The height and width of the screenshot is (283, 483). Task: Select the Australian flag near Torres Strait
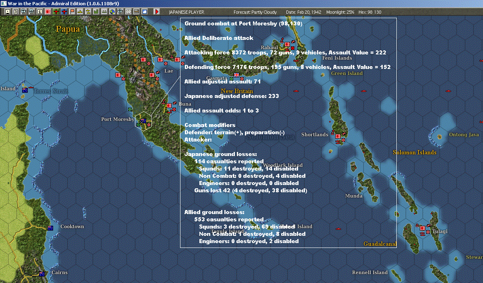[x=25, y=90]
